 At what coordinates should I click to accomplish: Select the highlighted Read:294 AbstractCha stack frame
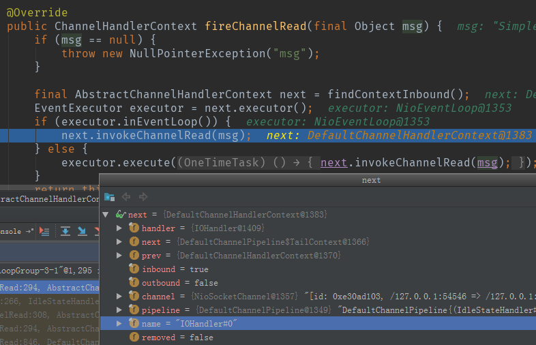(50, 288)
